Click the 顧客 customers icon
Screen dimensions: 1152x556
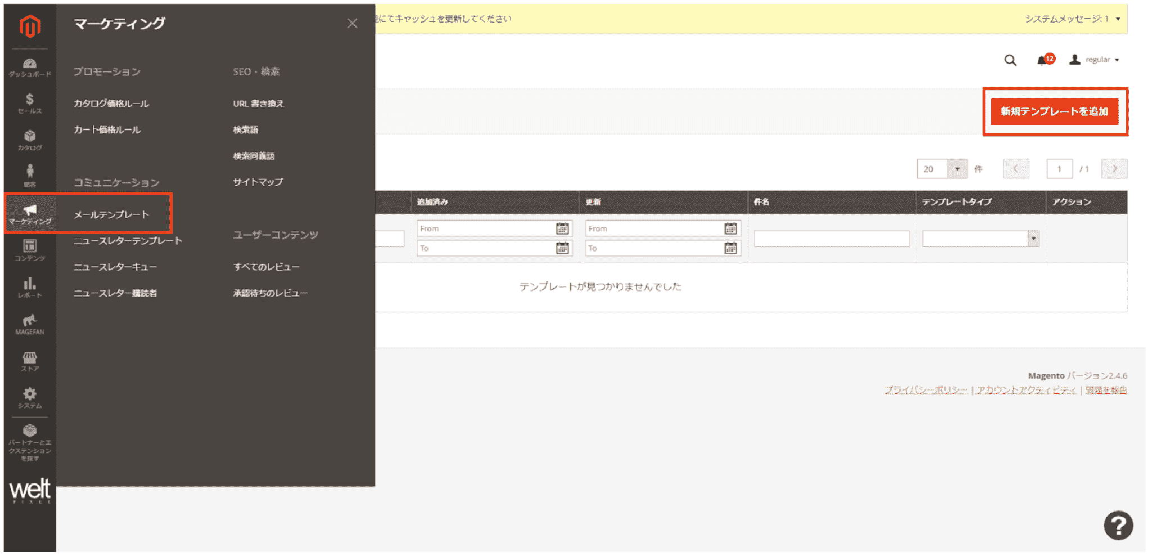click(x=30, y=174)
